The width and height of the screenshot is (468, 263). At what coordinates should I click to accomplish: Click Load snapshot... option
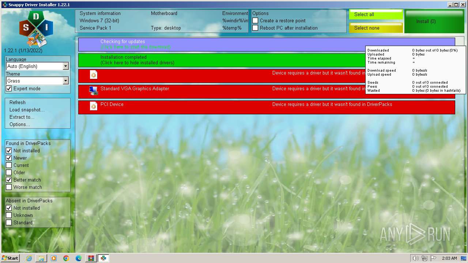(27, 110)
